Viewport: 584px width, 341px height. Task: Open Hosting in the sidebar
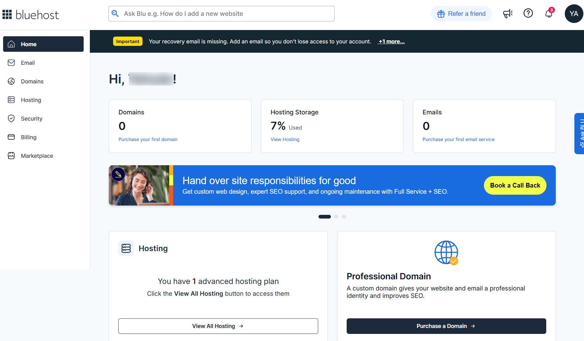[x=43, y=100]
